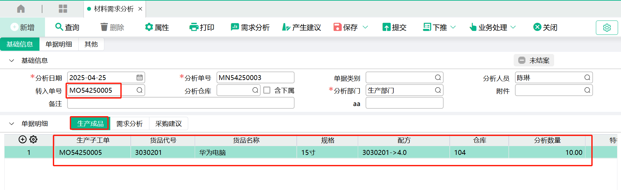Open the 业务处理 dropdown arrow
Viewport: 621px width, 190px height.
[513, 27]
